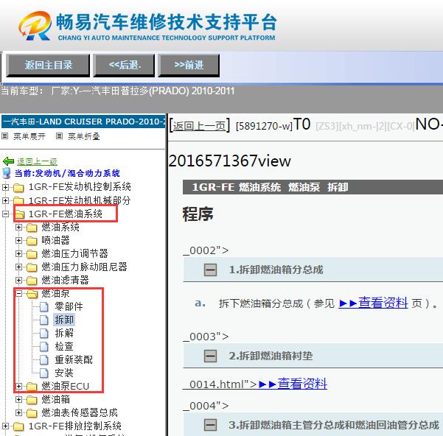Expand the 燃油滤清器 folder
Image resolution: width=443 pixels, height=436 pixels.
click(18, 280)
